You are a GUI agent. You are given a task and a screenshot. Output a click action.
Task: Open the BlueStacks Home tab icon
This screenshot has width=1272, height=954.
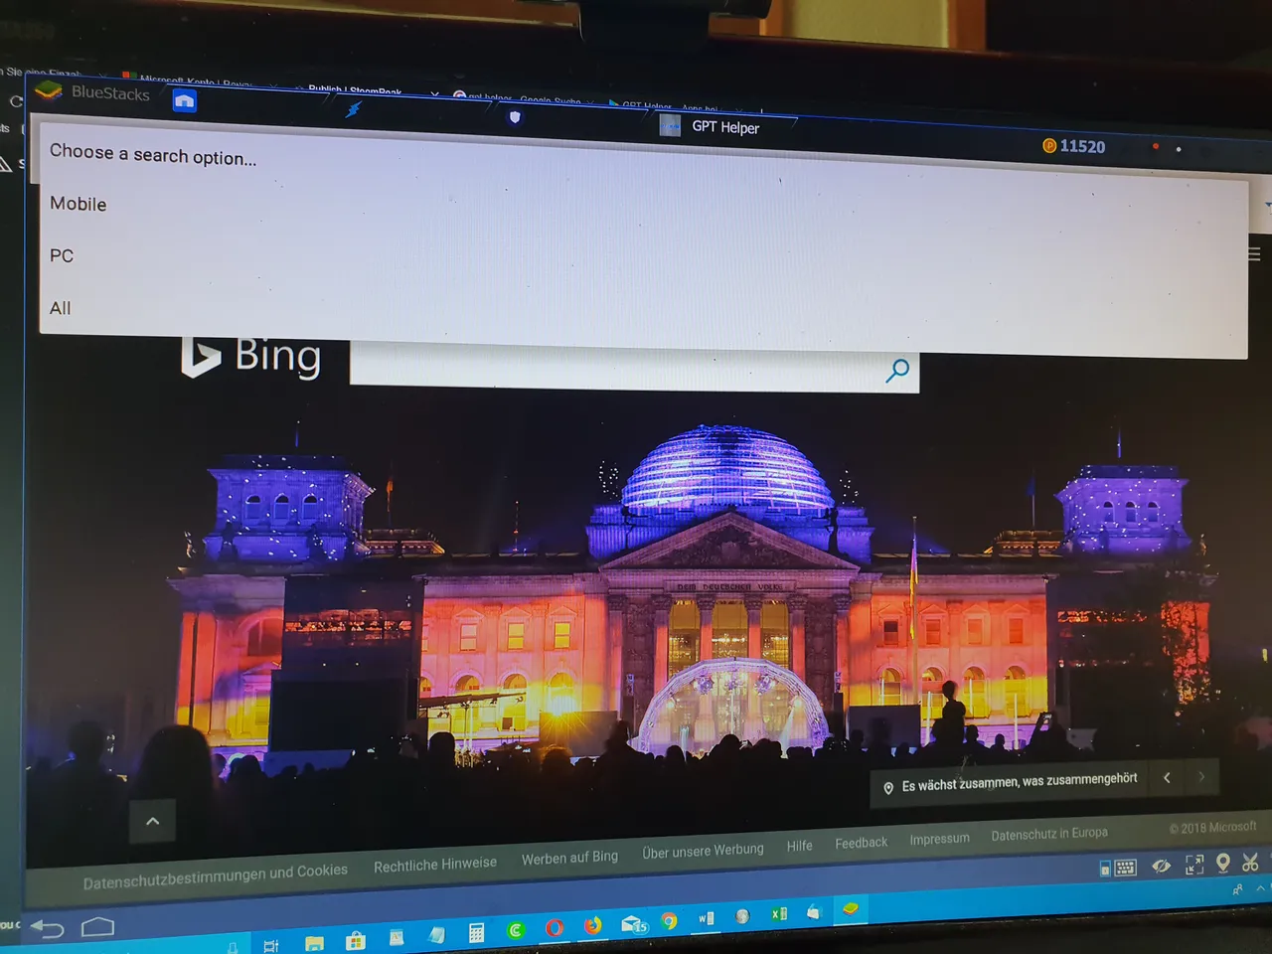coord(184,100)
